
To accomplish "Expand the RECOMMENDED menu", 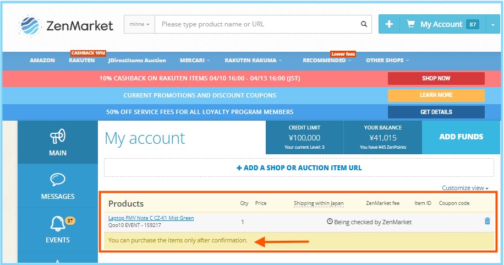I will coord(327,60).
